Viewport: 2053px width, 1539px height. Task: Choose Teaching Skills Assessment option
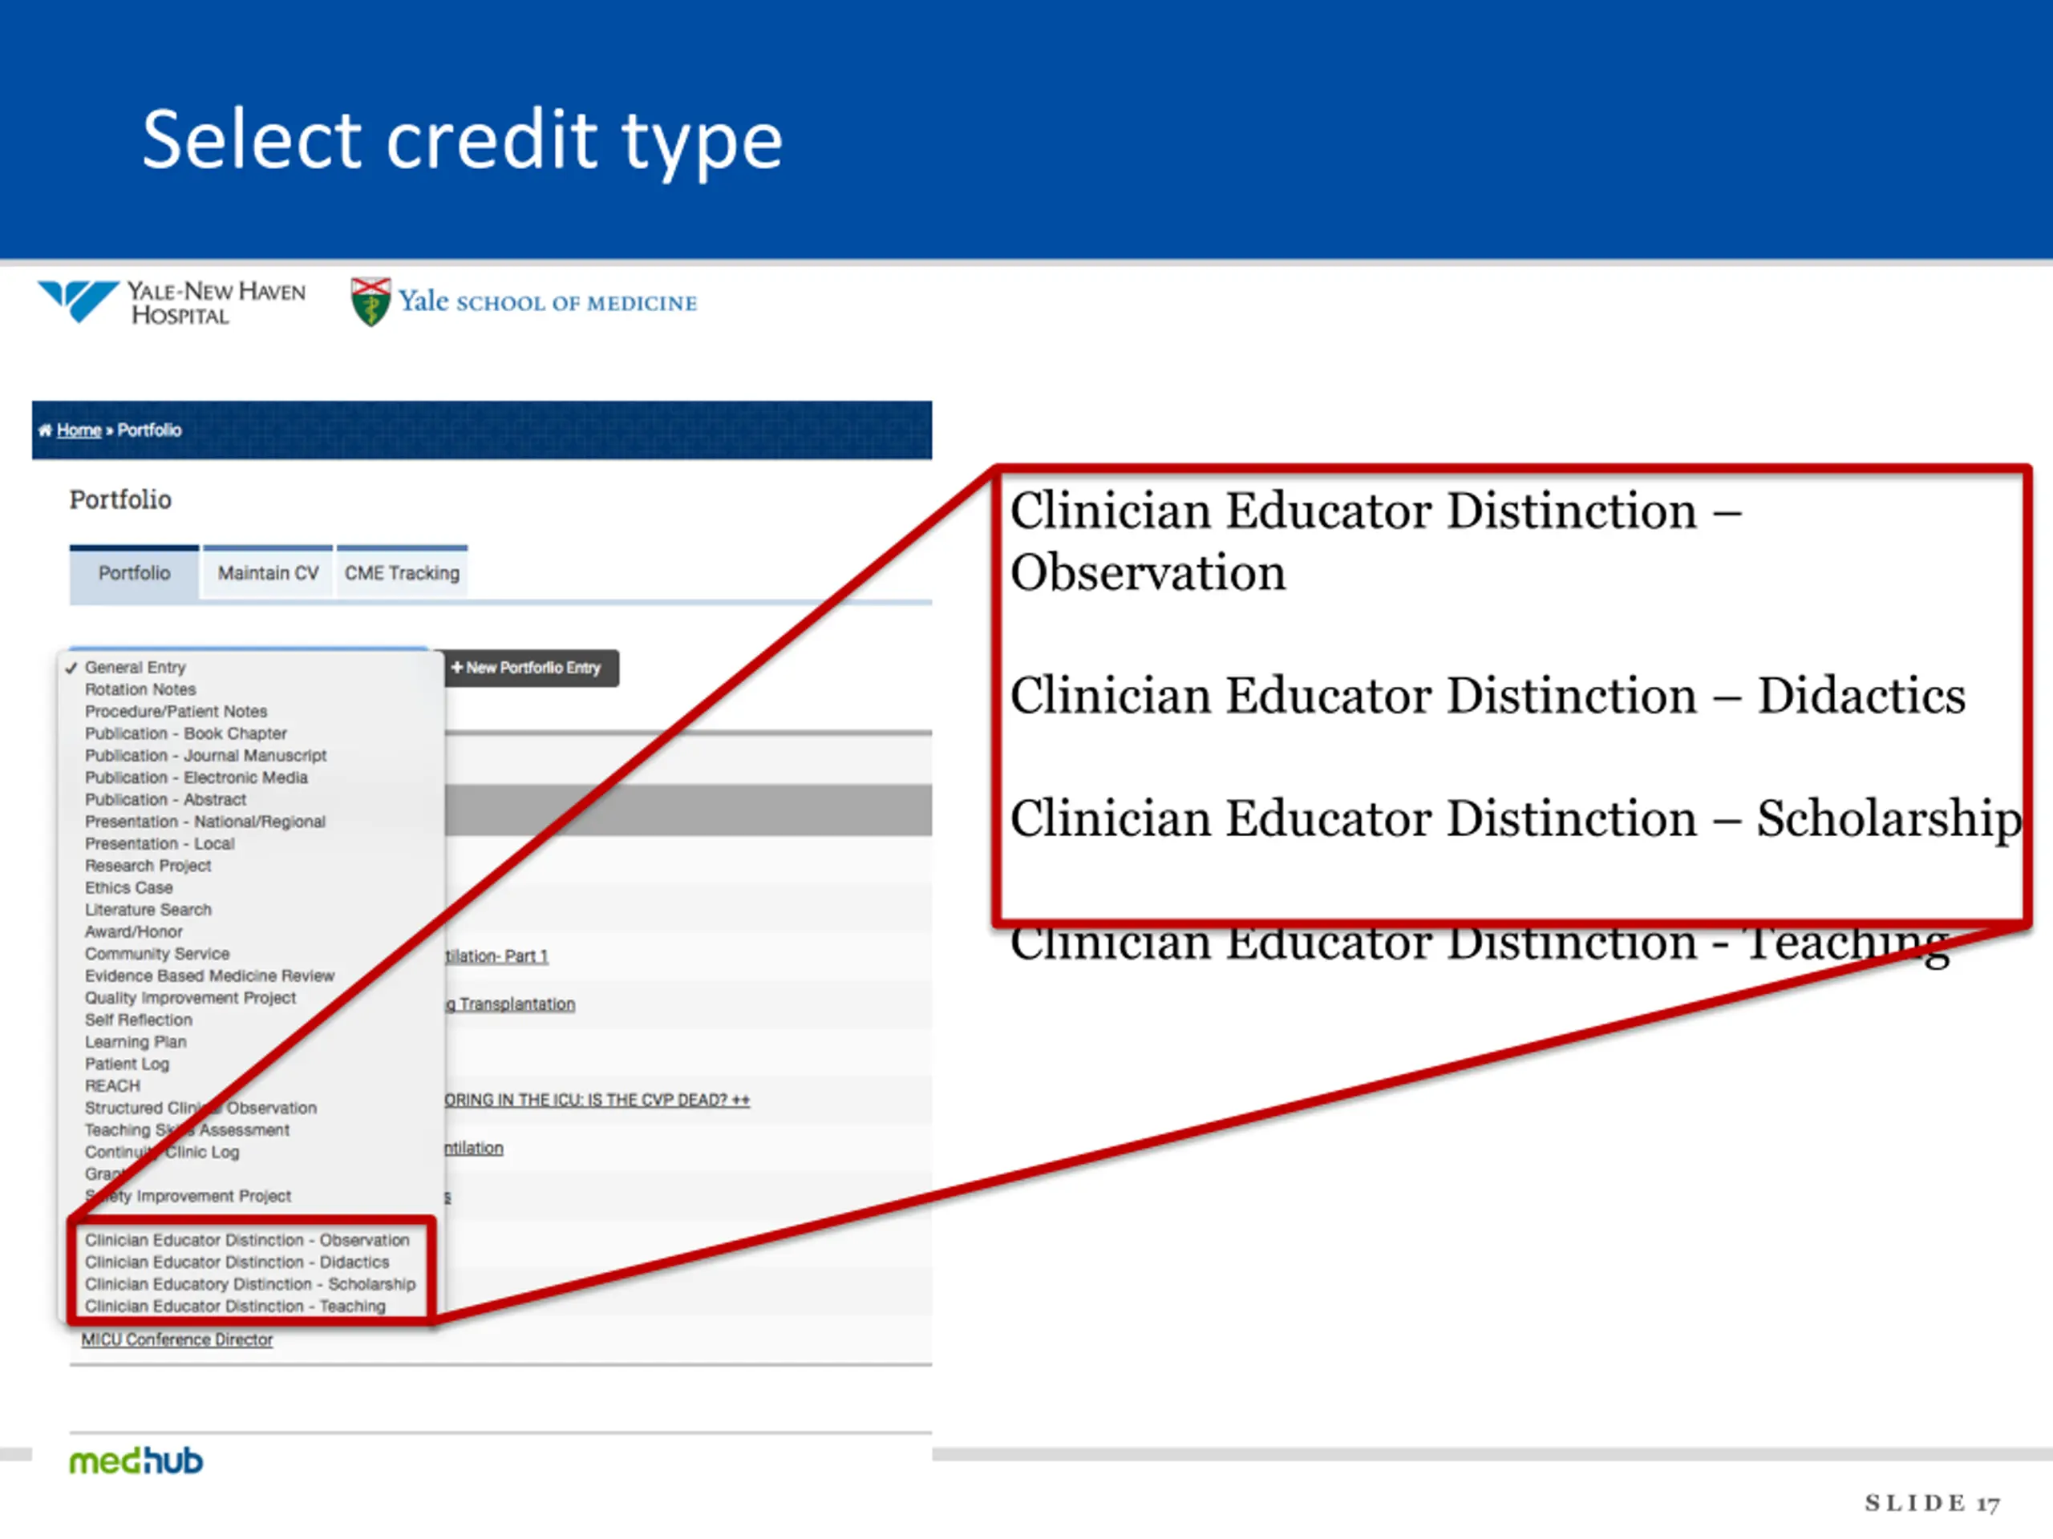[x=188, y=1131]
